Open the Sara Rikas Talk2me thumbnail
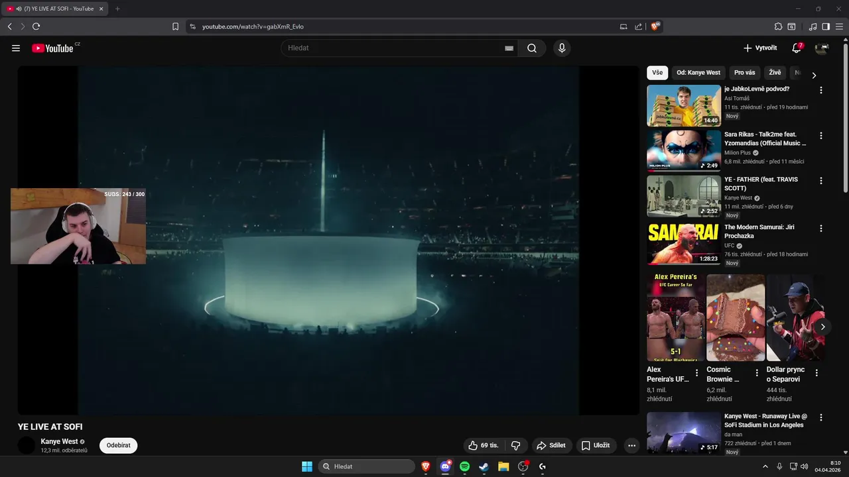The height and width of the screenshot is (477, 849). [684, 151]
